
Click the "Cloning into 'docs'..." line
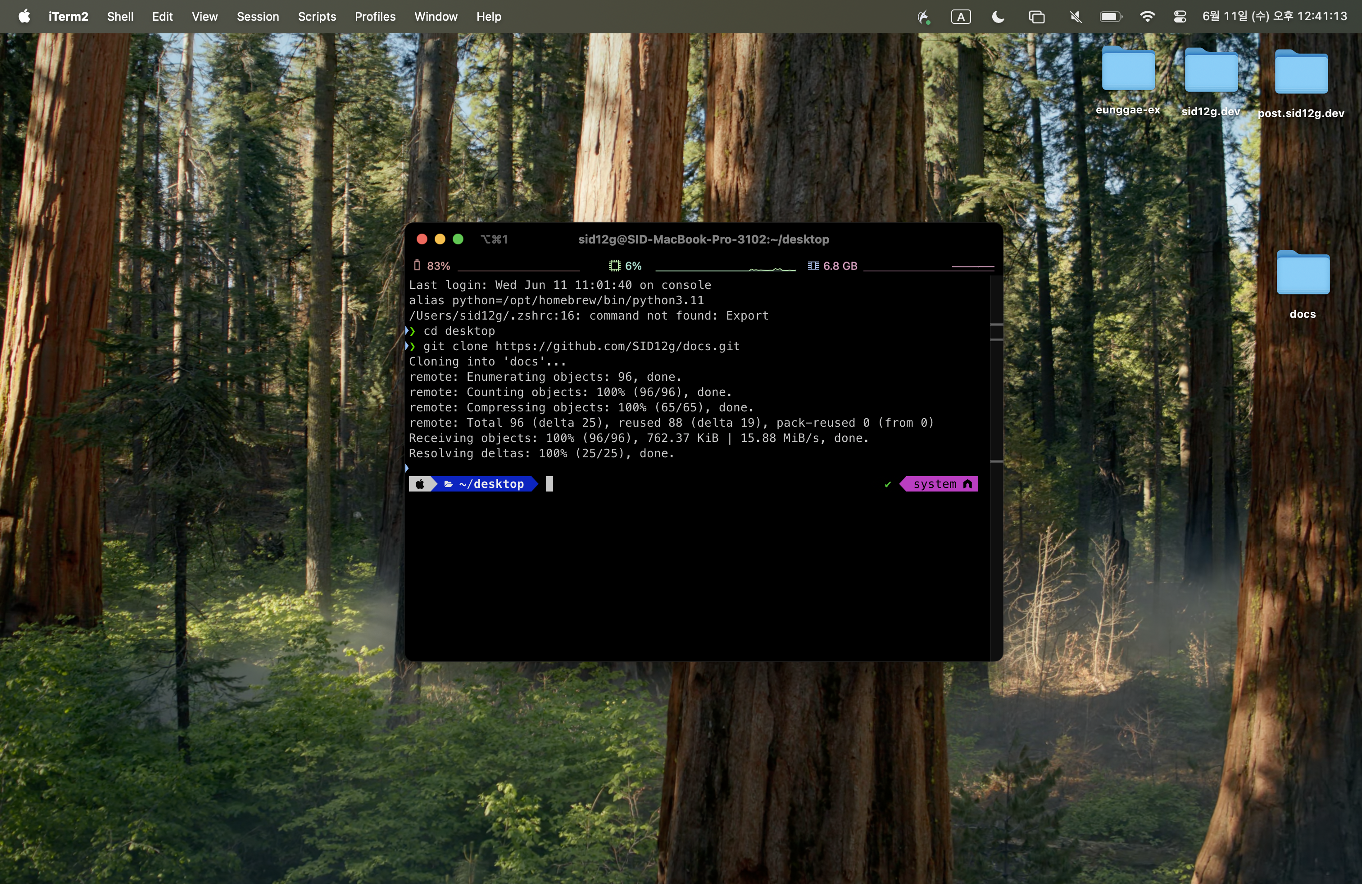[488, 362]
